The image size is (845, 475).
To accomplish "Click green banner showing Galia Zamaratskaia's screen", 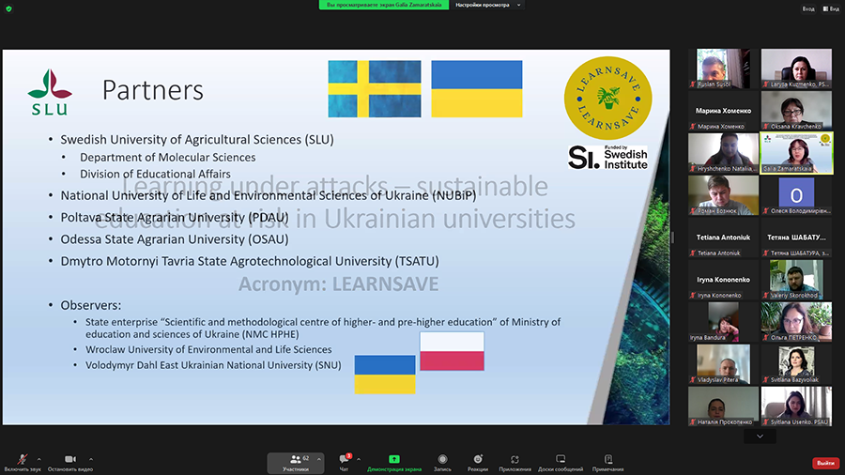I will pyautogui.click(x=384, y=5).
